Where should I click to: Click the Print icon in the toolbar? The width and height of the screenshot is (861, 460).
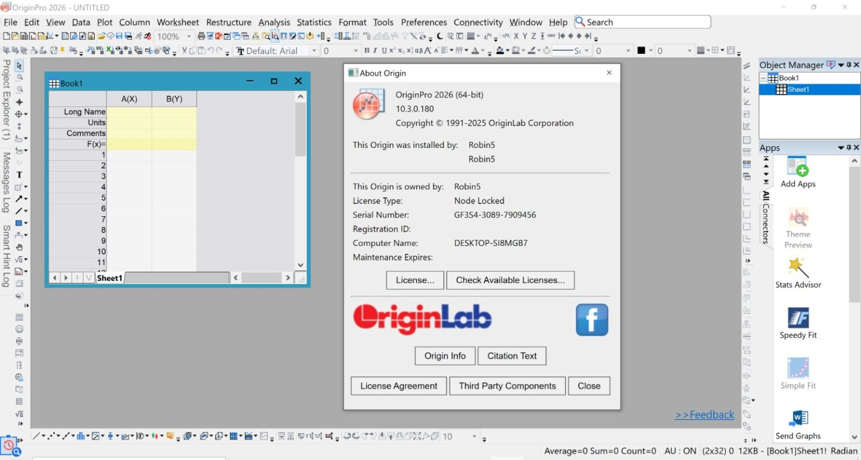[x=201, y=36]
